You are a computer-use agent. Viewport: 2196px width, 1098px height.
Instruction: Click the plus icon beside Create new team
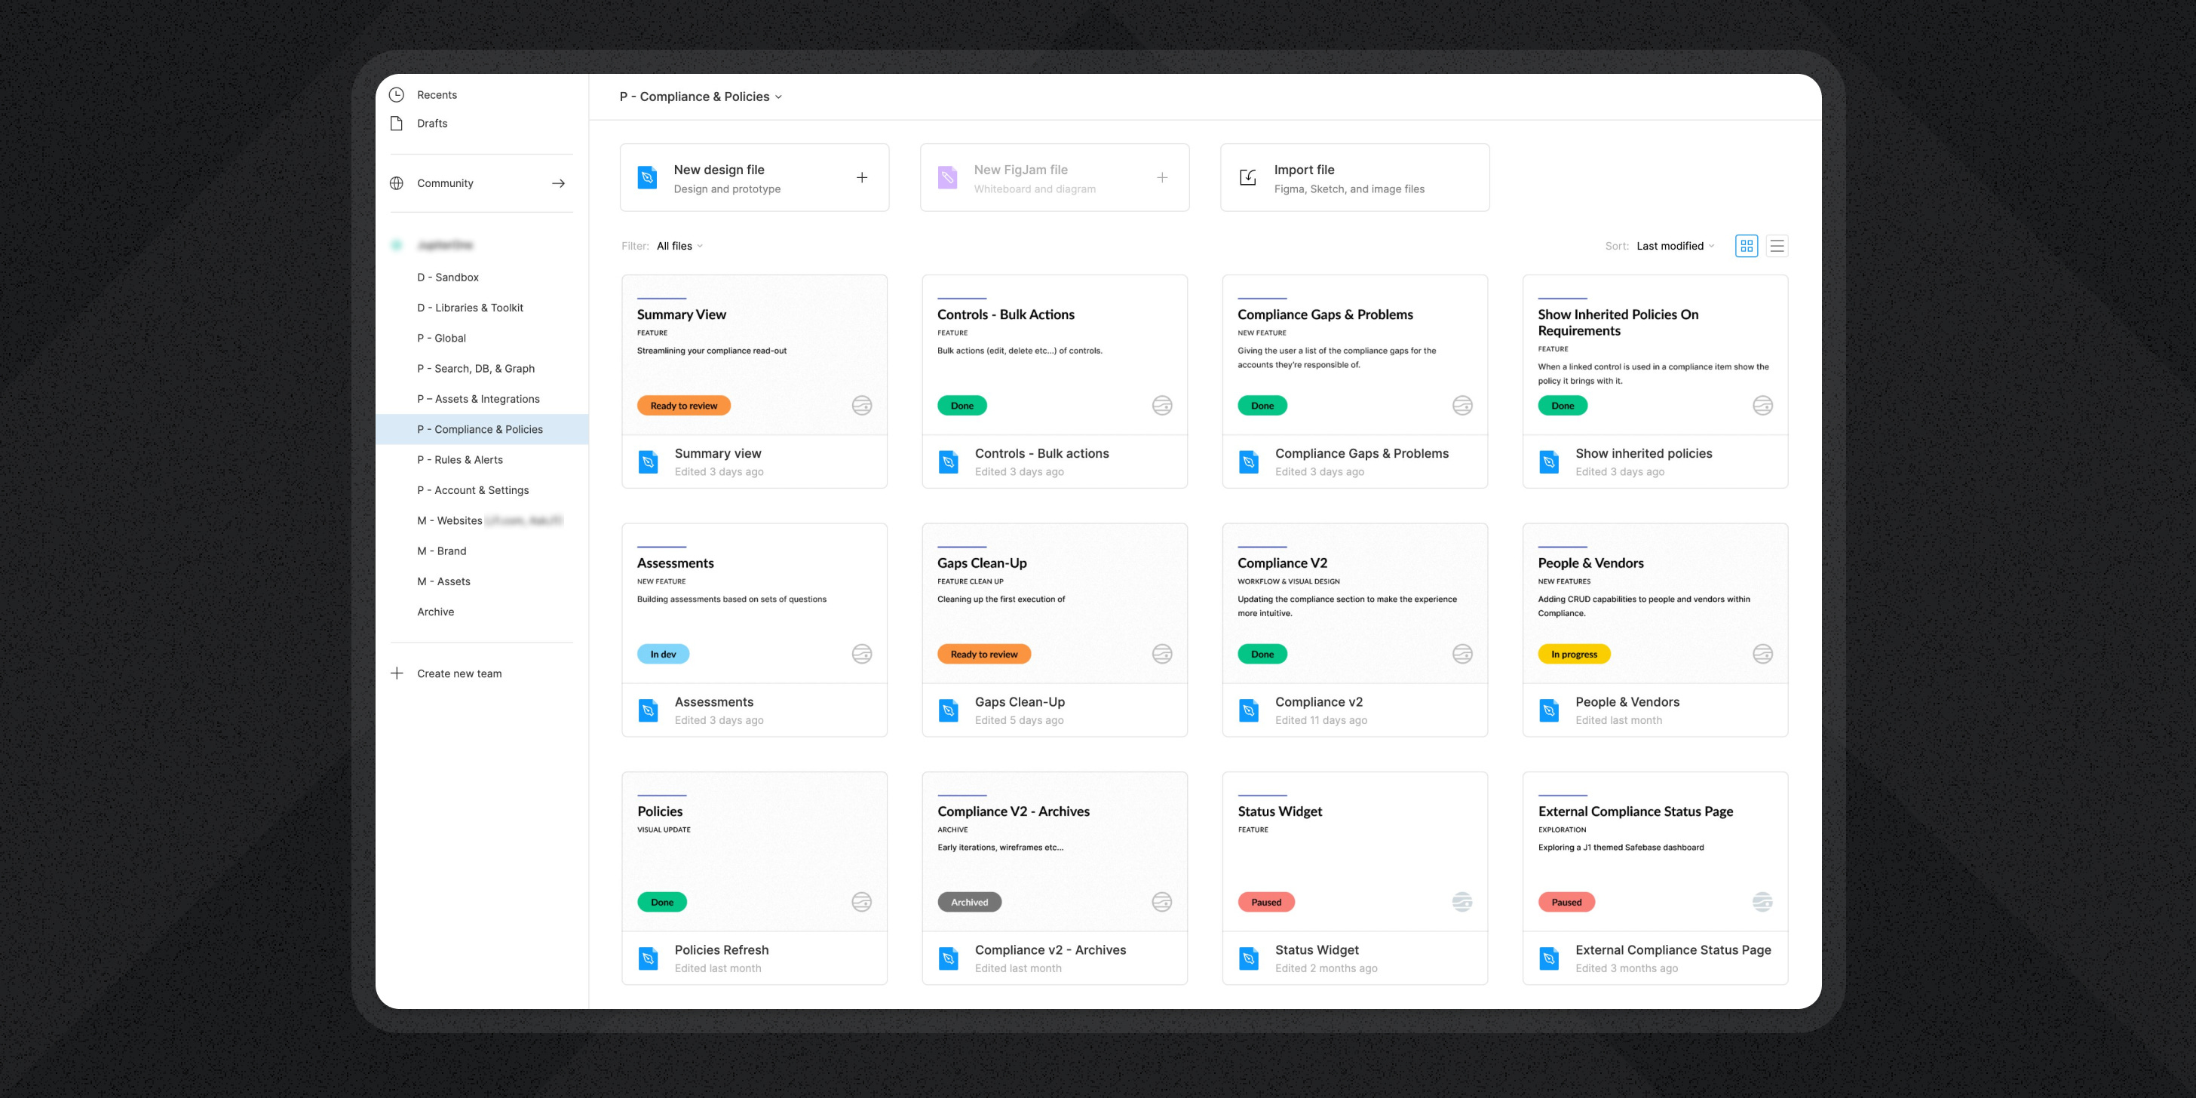(x=397, y=673)
